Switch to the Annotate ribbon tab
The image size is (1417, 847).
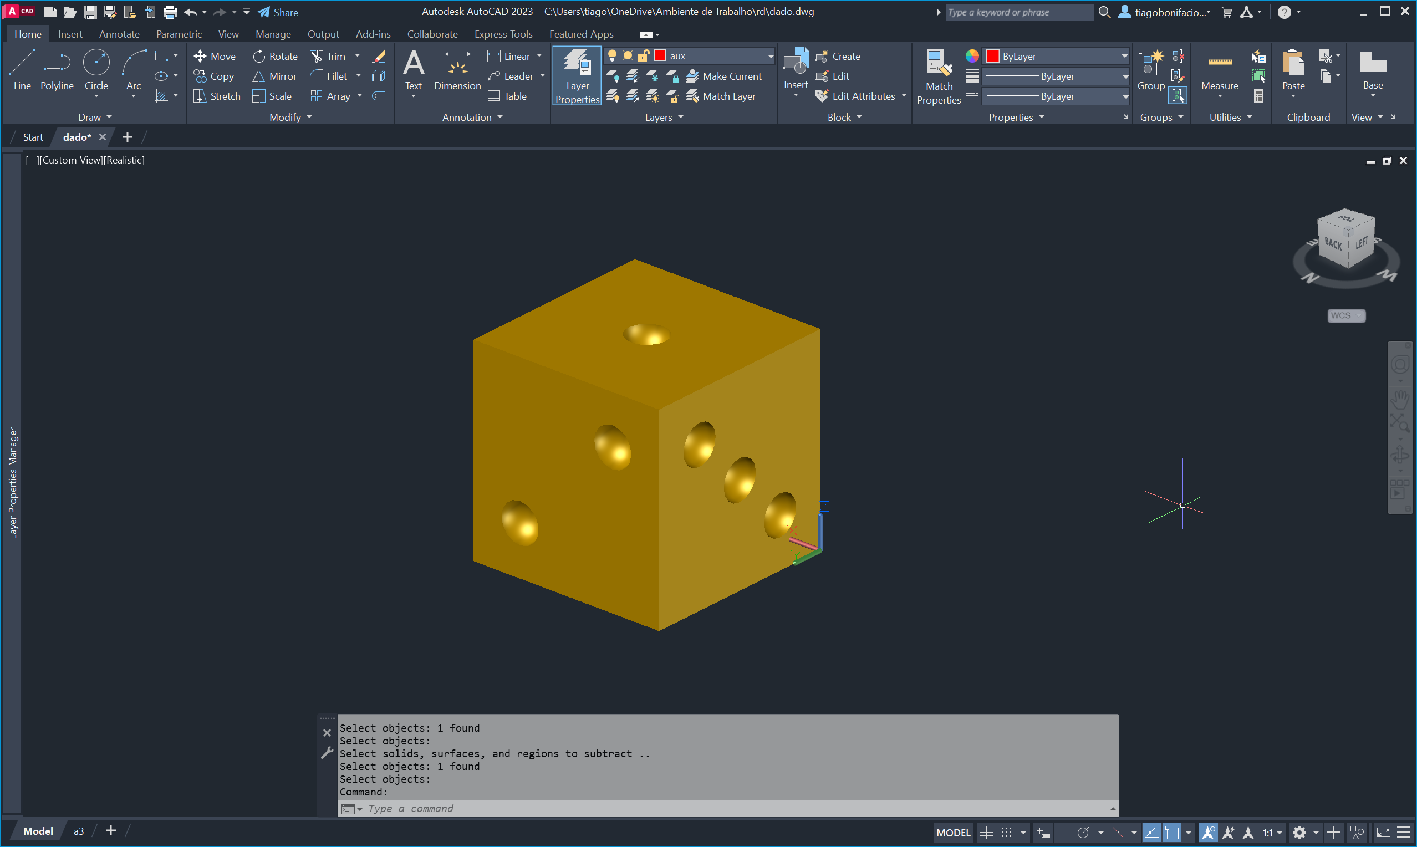pos(119,34)
